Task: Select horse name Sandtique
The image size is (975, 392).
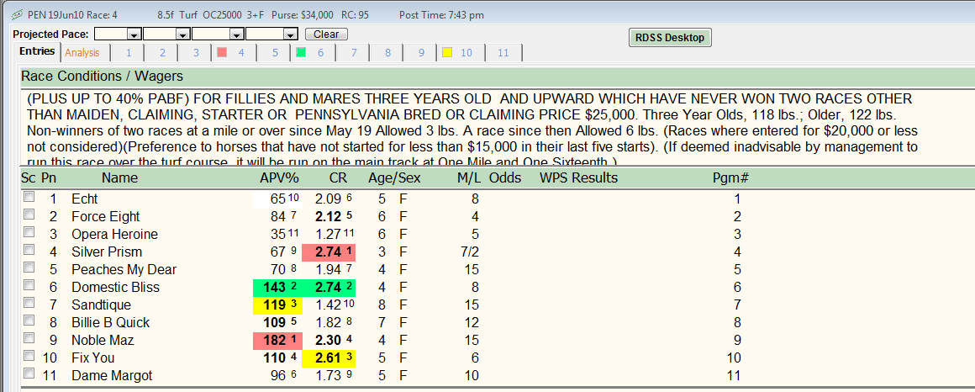Action: (x=102, y=305)
